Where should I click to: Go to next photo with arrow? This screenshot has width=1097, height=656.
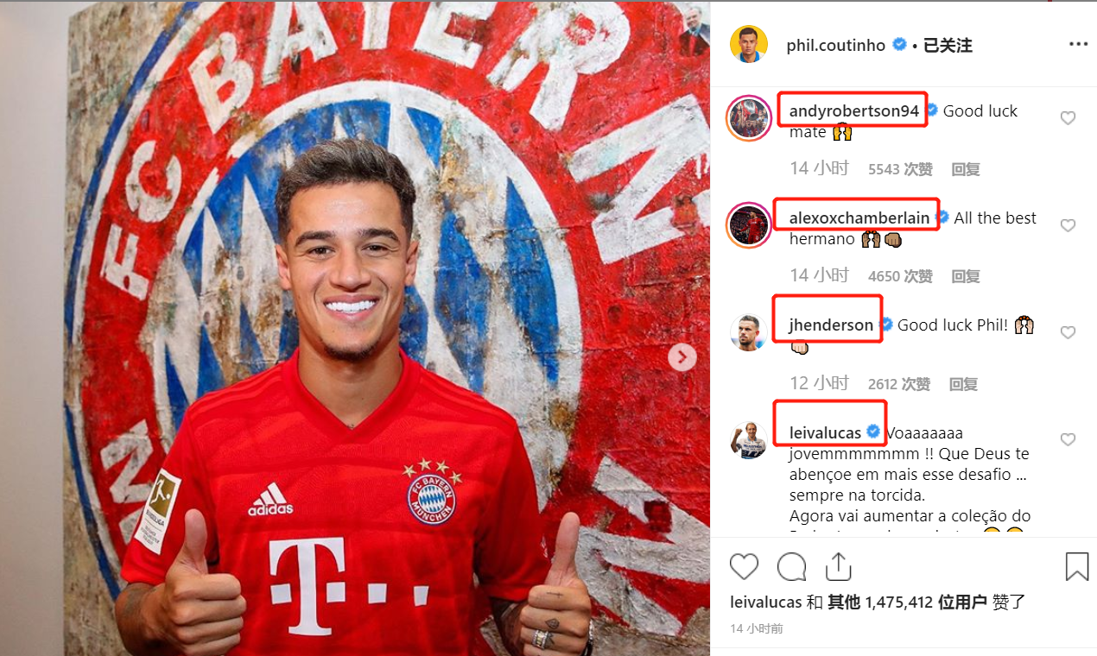(682, 356)
